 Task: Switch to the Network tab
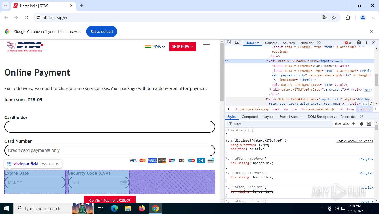[x=307, y=43]
